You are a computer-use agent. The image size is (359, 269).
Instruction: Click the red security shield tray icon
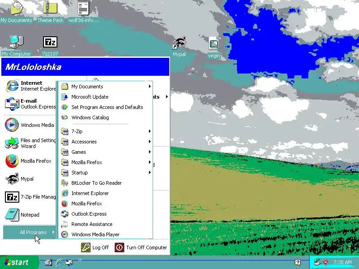coord(326,262)
